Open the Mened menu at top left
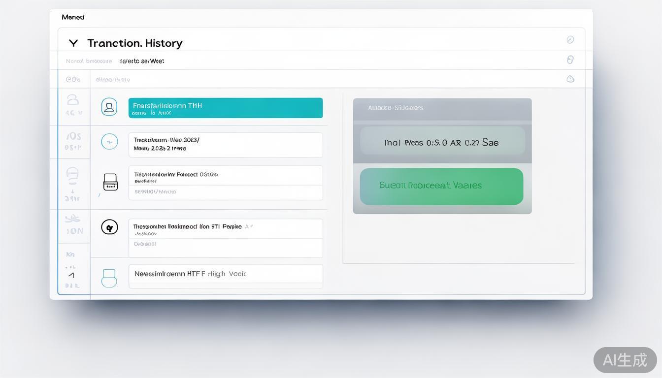 point(73,17)
